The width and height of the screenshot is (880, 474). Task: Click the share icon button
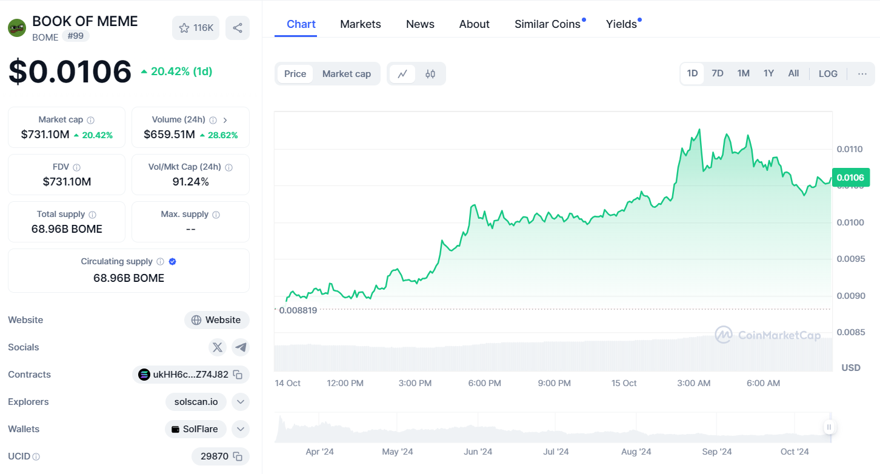(238, 28)
